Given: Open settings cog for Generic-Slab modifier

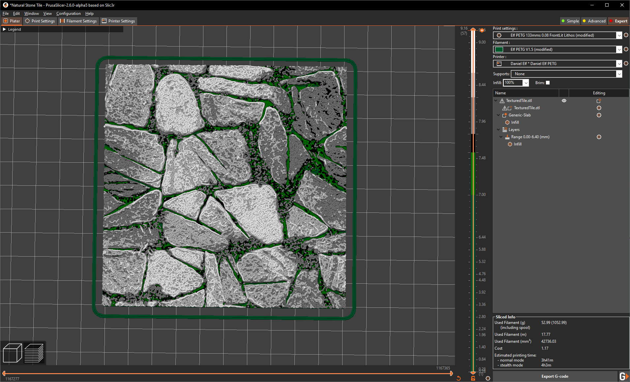Looking at the screenshot, I should pos(599,115).
